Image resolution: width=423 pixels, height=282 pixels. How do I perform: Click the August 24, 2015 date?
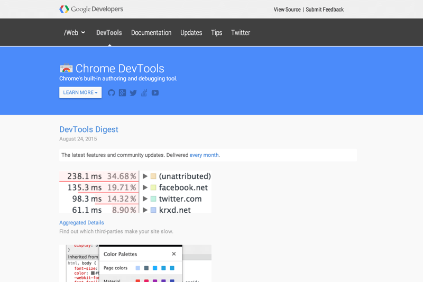point(78,139)
